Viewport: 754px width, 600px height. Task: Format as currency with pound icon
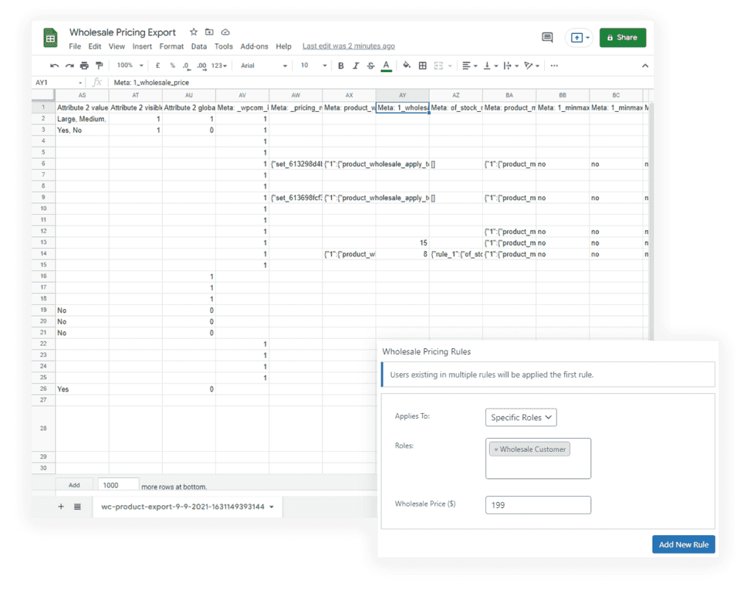click(x=158, y=66)
